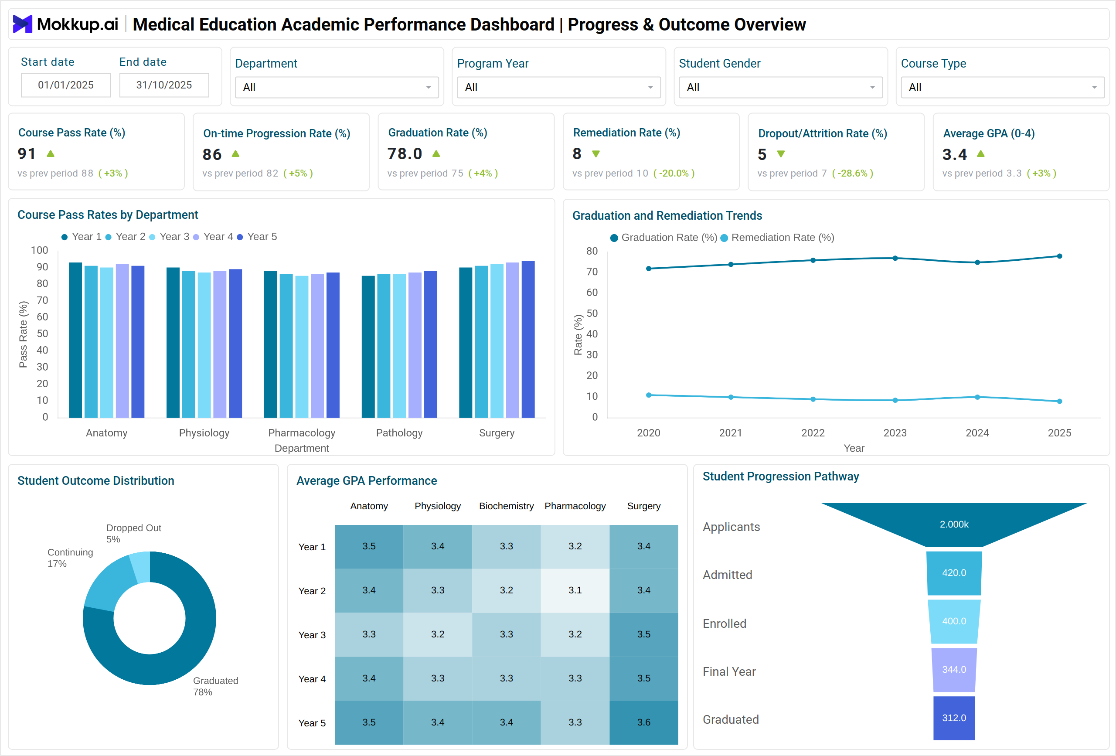Screen dimensions: 1116x756
Task: Click the End date field 31/10/2025
Action: 164,85
